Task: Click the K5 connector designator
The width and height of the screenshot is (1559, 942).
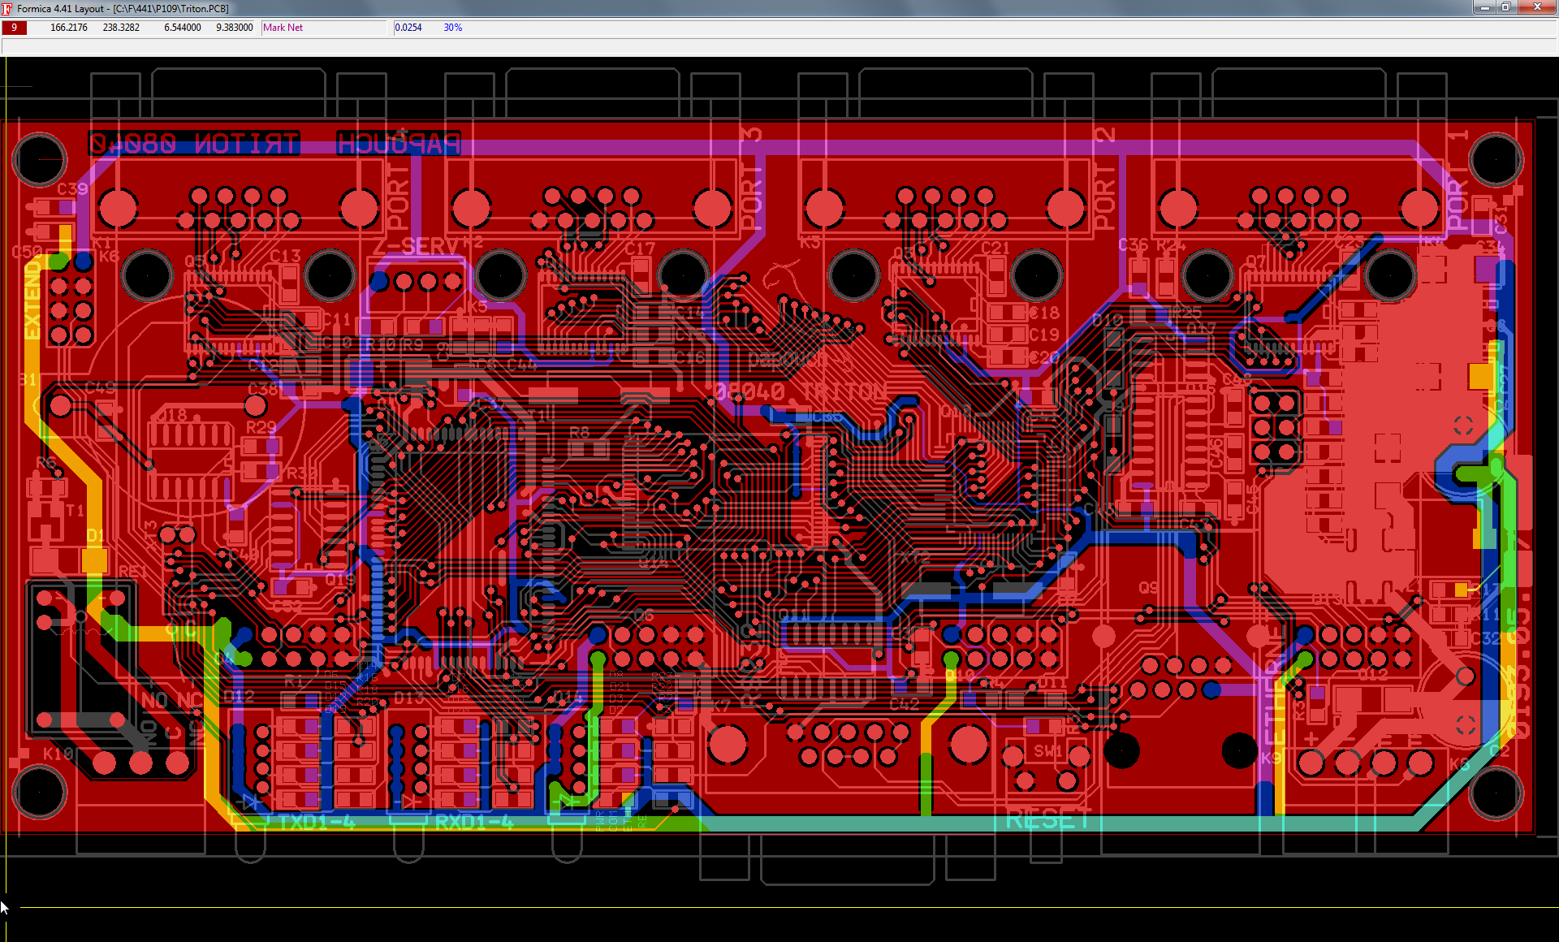Action: click(x=477, y=306)
